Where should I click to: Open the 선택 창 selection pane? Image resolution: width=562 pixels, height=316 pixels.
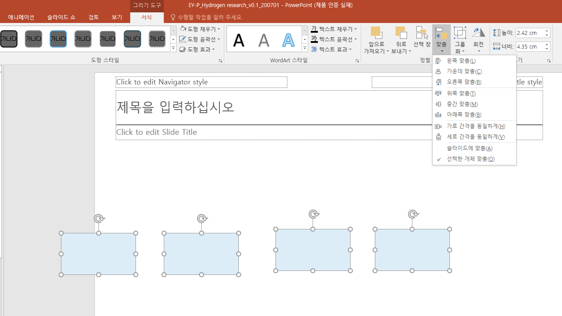pyautogui.click(x=422, y=37)
